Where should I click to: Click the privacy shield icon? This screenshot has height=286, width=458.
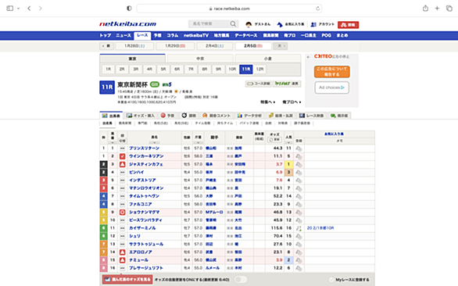[x=129, y=8]
